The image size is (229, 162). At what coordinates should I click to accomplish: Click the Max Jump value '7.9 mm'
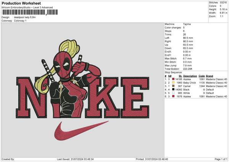[x=187, y=65]
